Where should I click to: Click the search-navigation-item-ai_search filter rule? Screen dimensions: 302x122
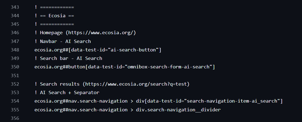coord(158,101)
